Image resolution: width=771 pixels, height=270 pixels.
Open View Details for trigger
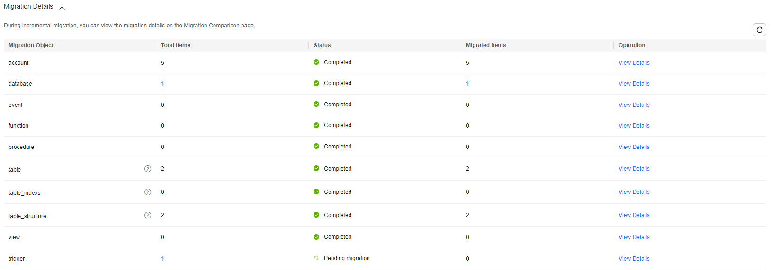point(634,259)
